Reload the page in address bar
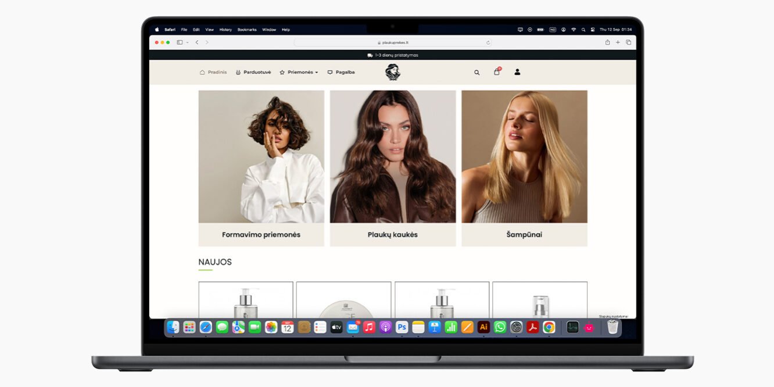The height and width of the screenshot is (387, 774). coord(488,42)
